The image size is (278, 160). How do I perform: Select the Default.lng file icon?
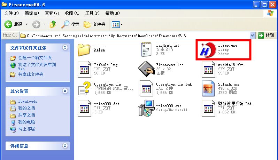coord(84,69)
